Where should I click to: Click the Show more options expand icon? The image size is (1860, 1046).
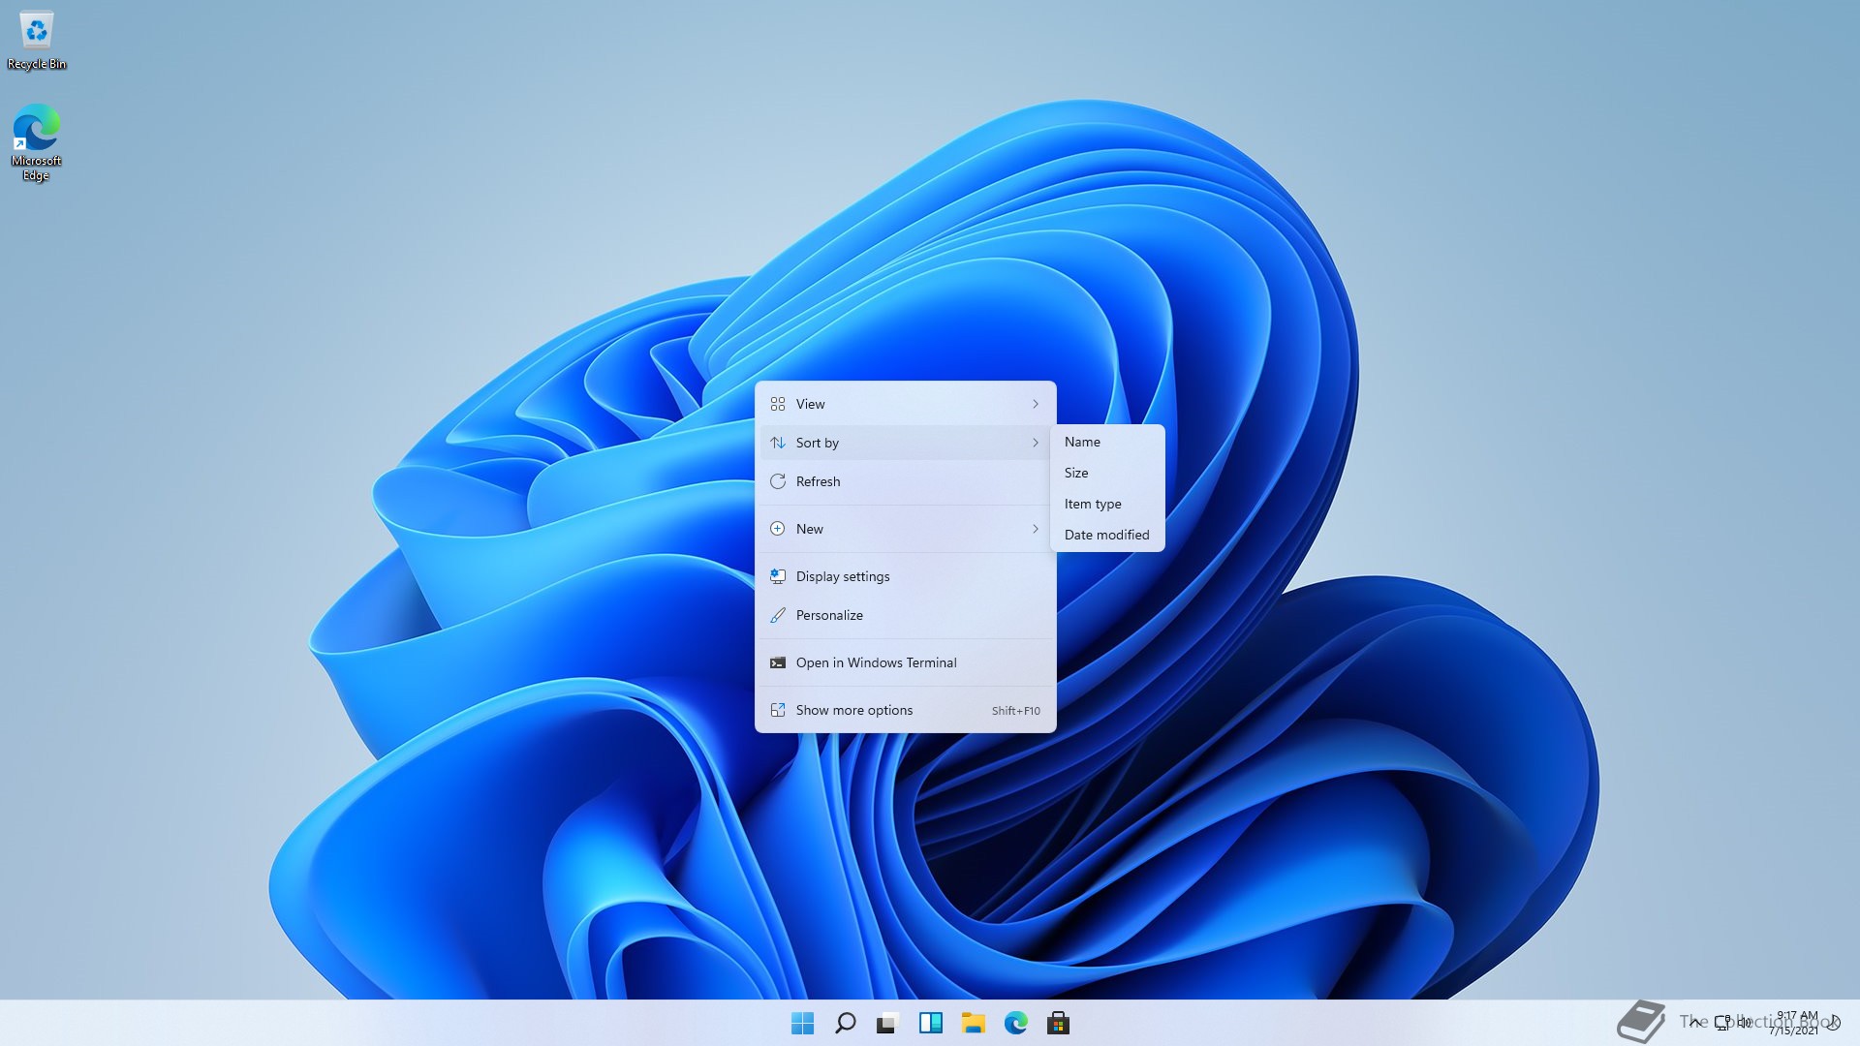[x=778, y=710]
